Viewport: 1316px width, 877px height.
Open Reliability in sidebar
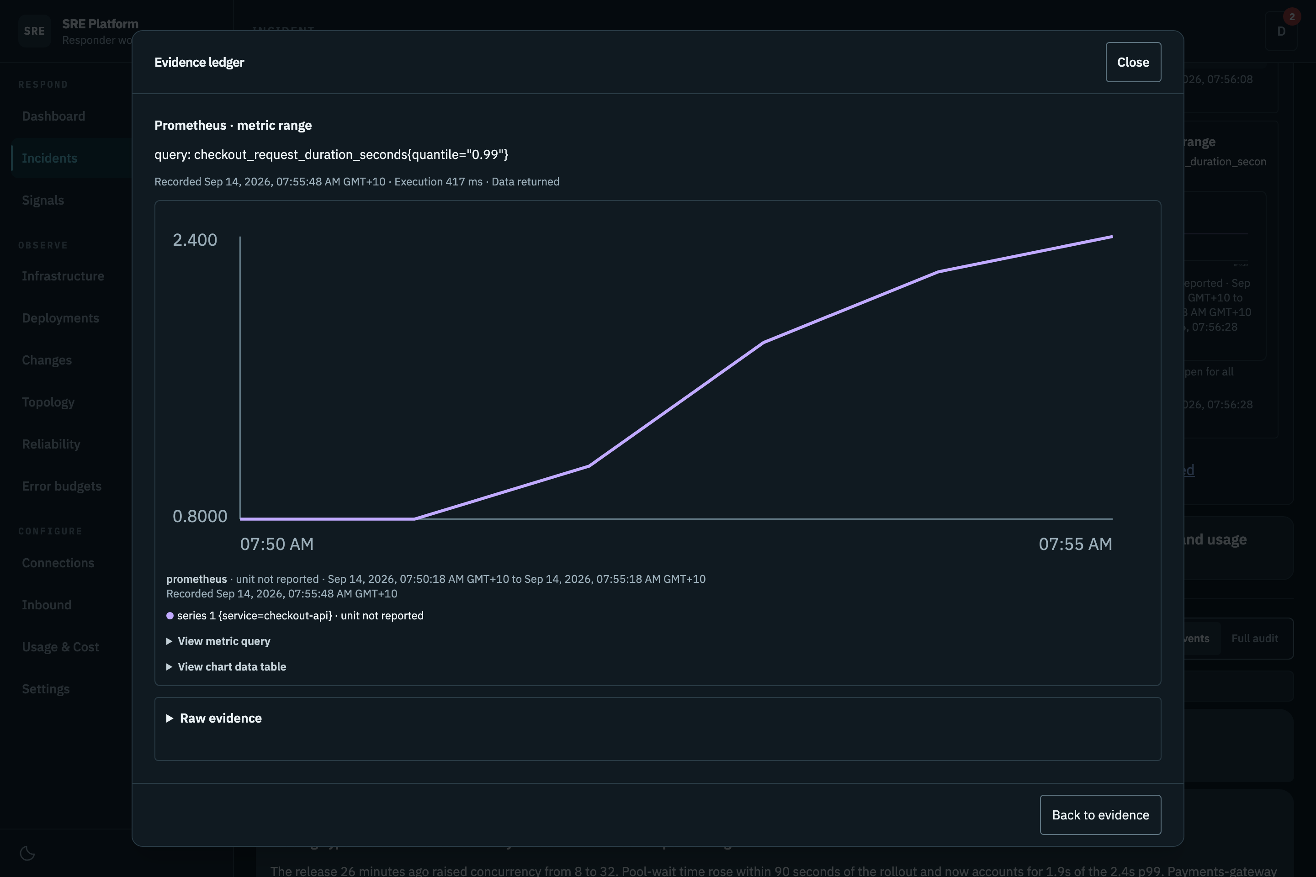(51, 444)
